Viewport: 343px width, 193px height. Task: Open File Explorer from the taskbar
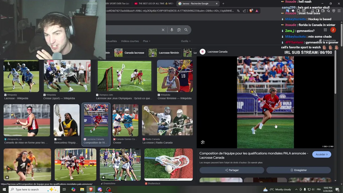click(x=82, y=190)
